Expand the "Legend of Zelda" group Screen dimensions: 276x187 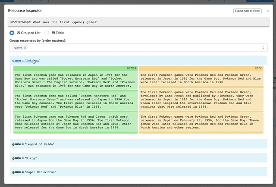(33, 143)
